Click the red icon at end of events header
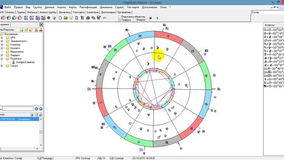This screenshot has height=160, width=284. (41, 115)
